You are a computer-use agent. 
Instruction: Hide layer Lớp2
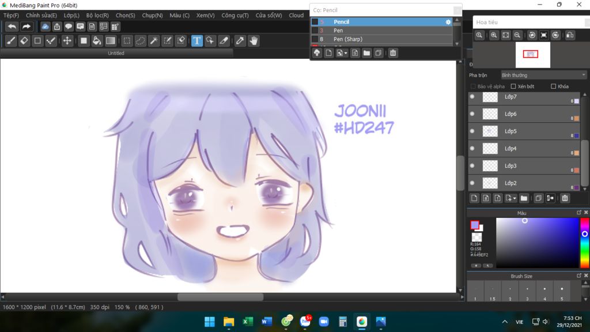[472, 183]
